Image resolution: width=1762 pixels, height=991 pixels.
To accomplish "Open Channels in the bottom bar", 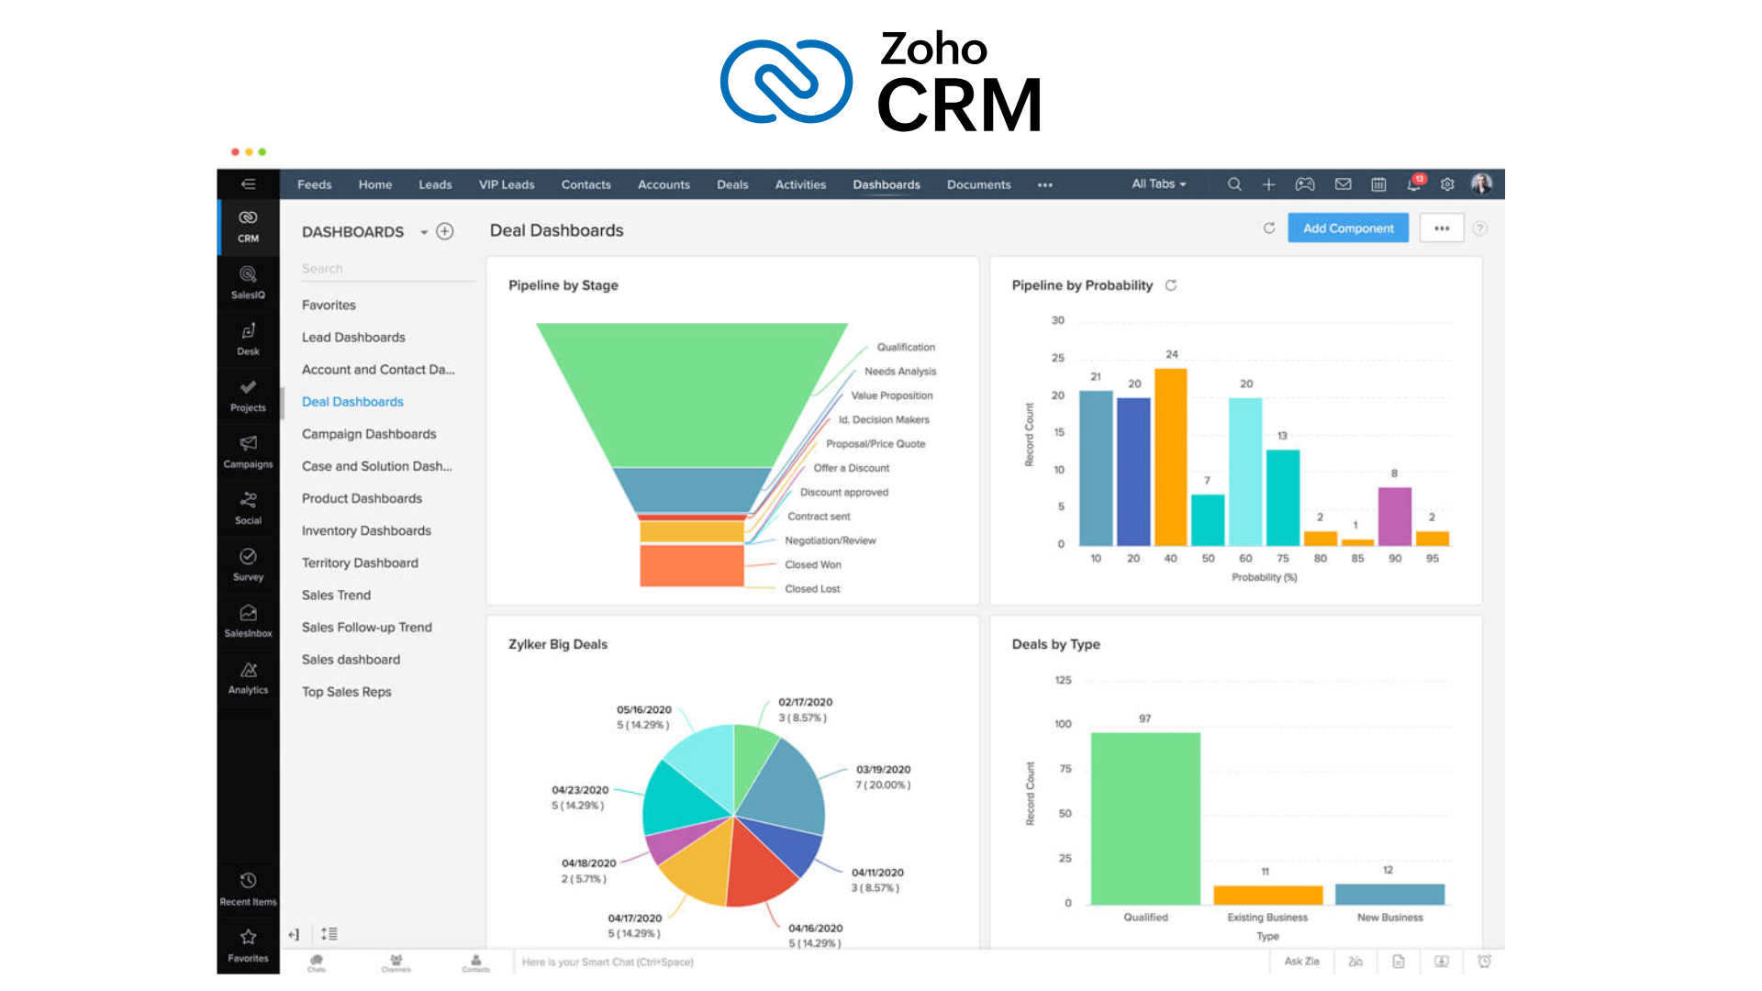I will pos(396,962).
